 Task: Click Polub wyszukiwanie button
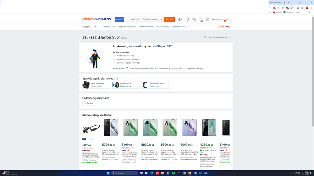(x=217, y=37)
